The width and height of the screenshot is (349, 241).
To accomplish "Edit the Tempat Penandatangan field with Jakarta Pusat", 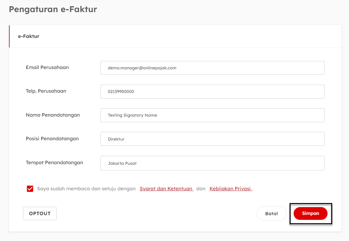I will 212,163.
